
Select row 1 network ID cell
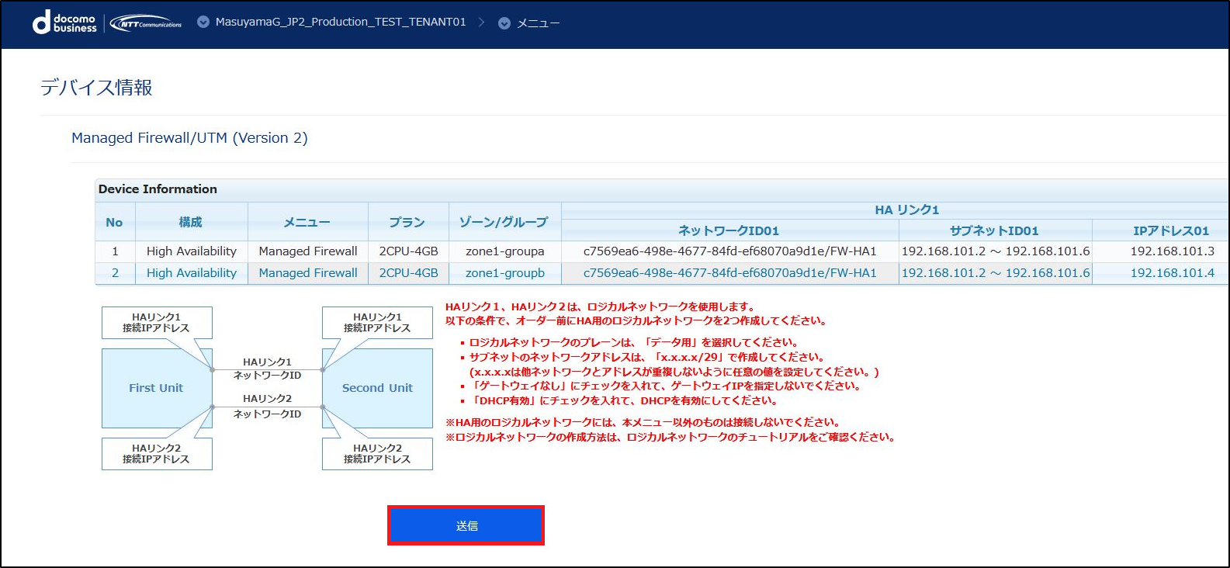click(x=729, y=251)
